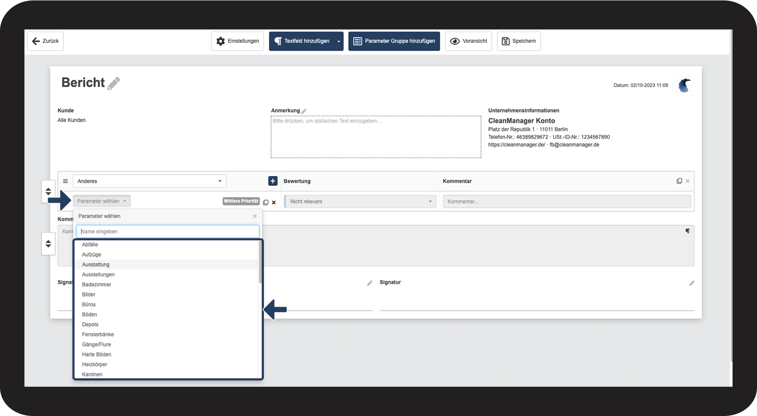Duplicate the parameter row using copy icon
Screen dimensions: 757x416
(266, 203)
